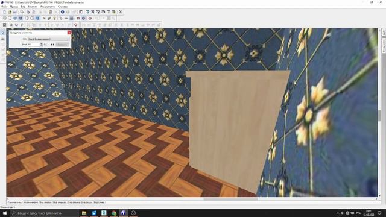Image resolution: width=386 pixels, height=217 pixels.
Task: Switch to the third view tab at bottom
Action: point(46,203)
